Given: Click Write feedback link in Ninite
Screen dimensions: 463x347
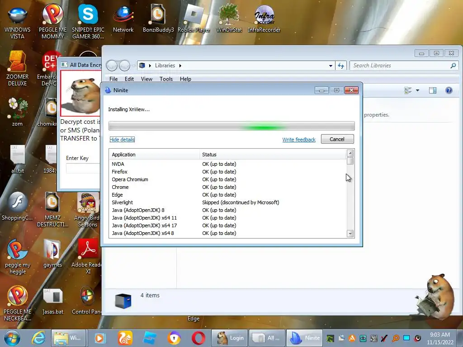Looking at the screenshot, I should 299,140.
